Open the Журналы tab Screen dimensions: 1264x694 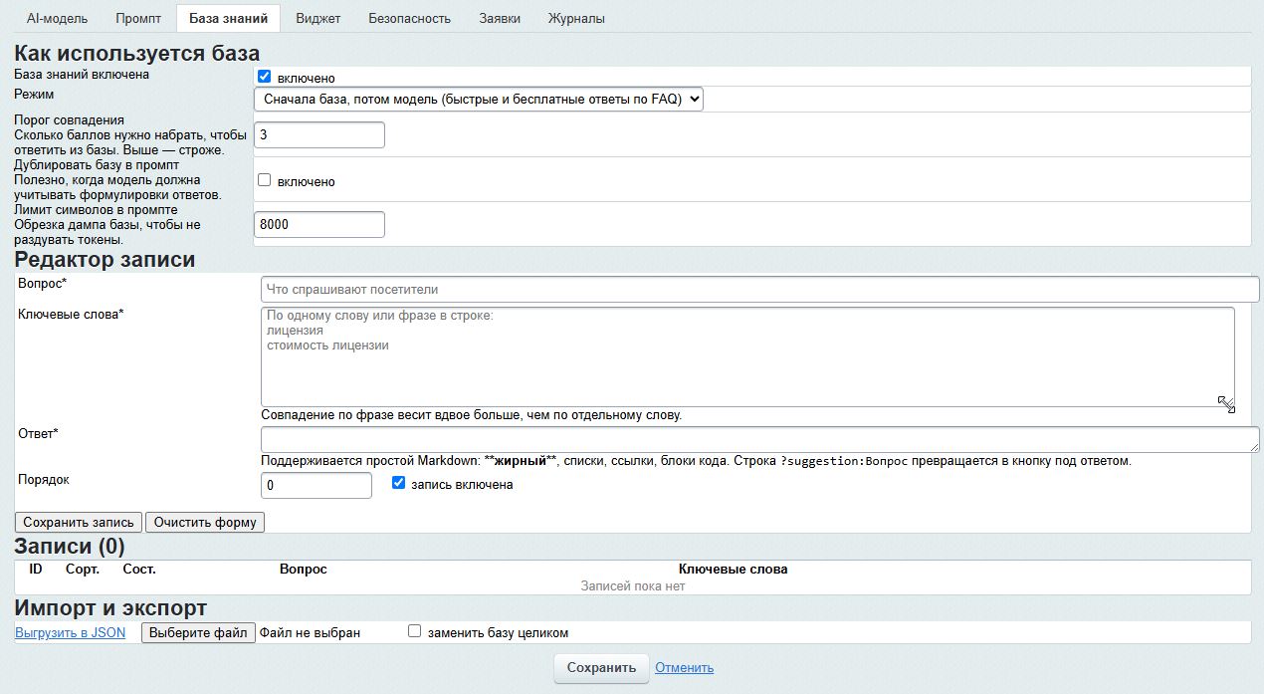576,18
